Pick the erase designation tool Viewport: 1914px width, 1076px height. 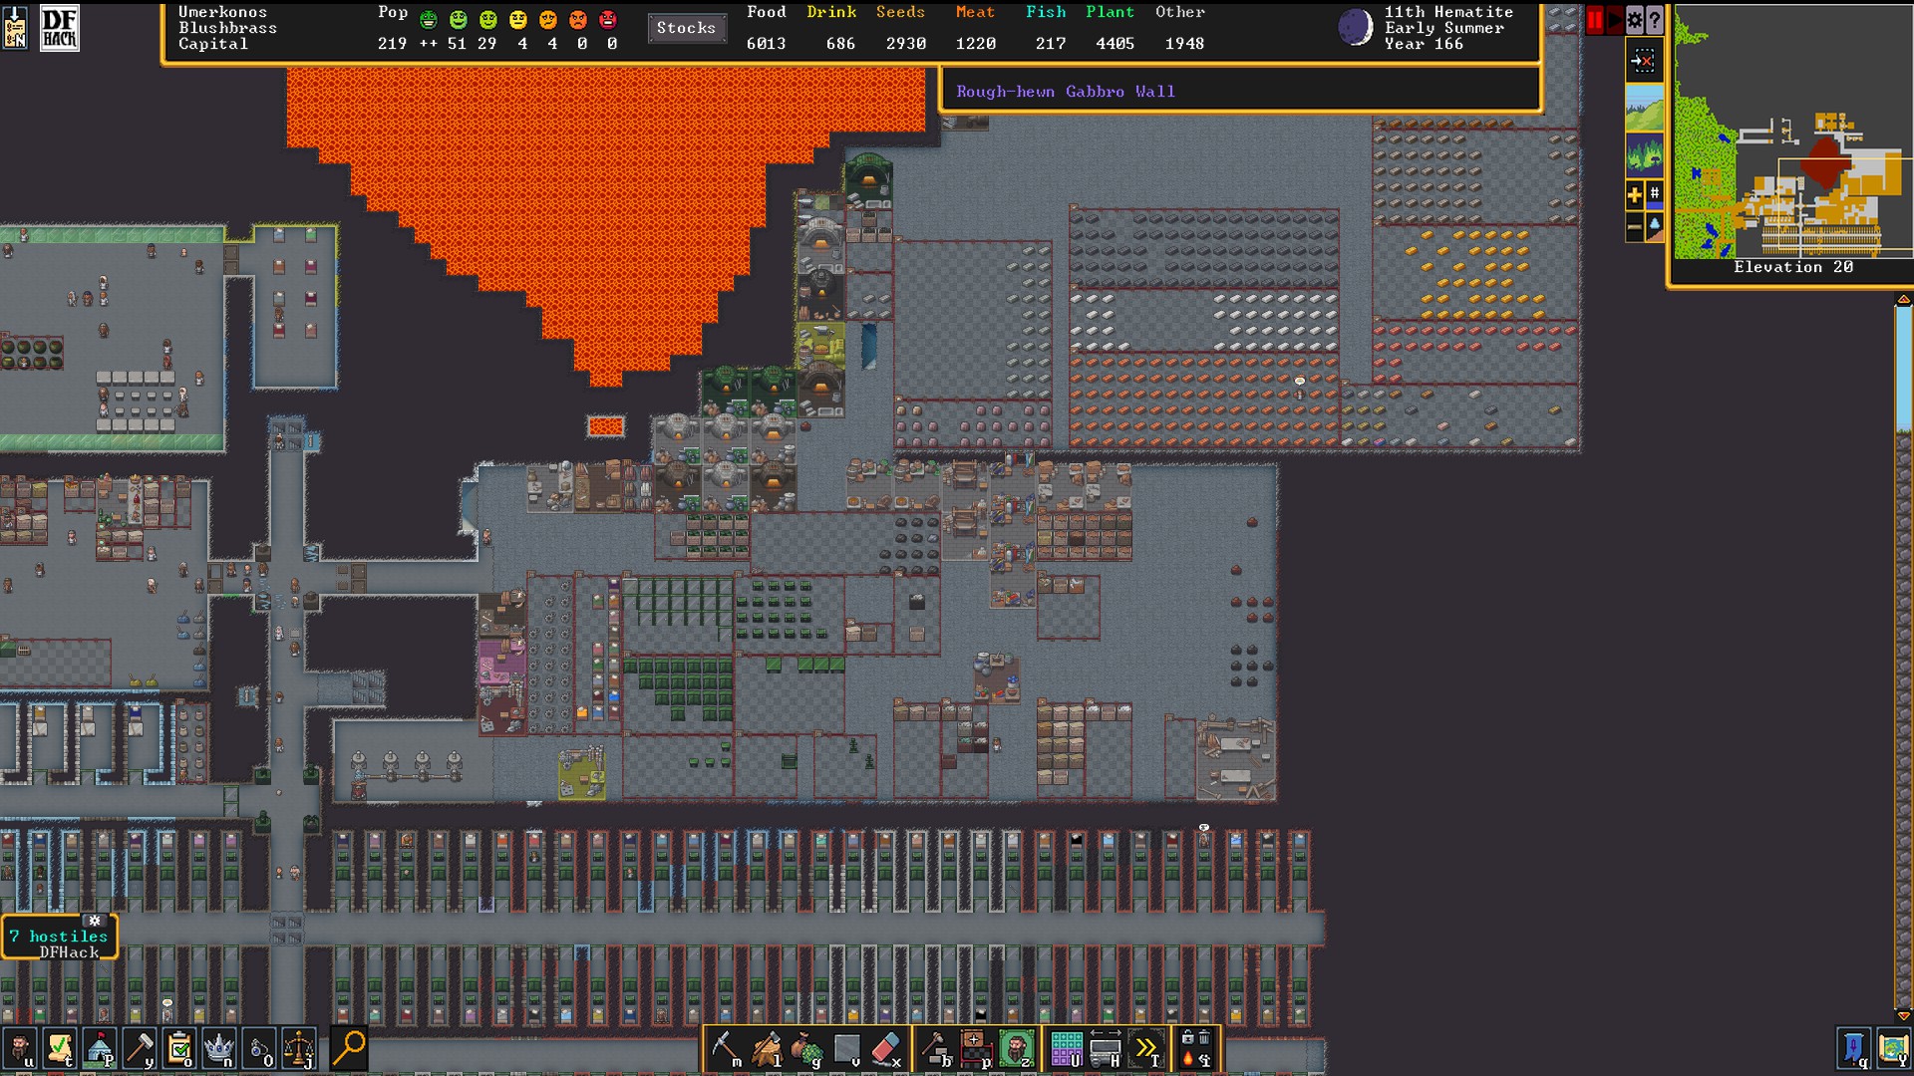click(x=886, y=1049)
